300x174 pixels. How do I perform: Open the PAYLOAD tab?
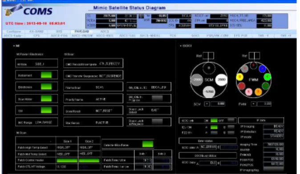click(82, 31)
